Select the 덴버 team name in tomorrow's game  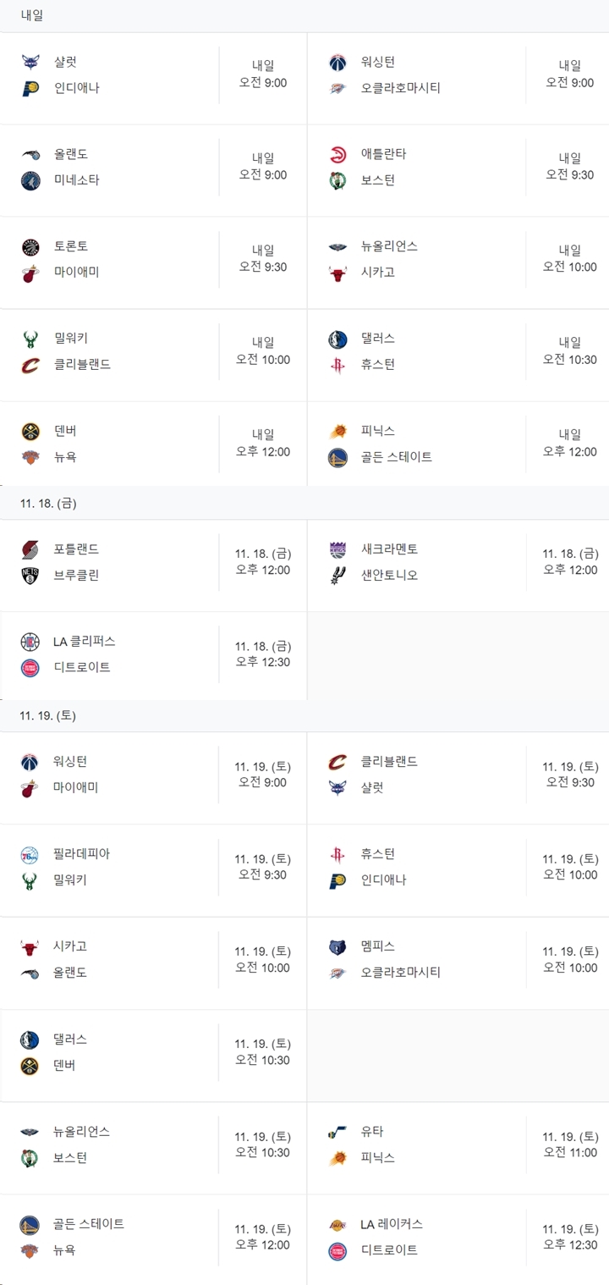pos(65,431)
